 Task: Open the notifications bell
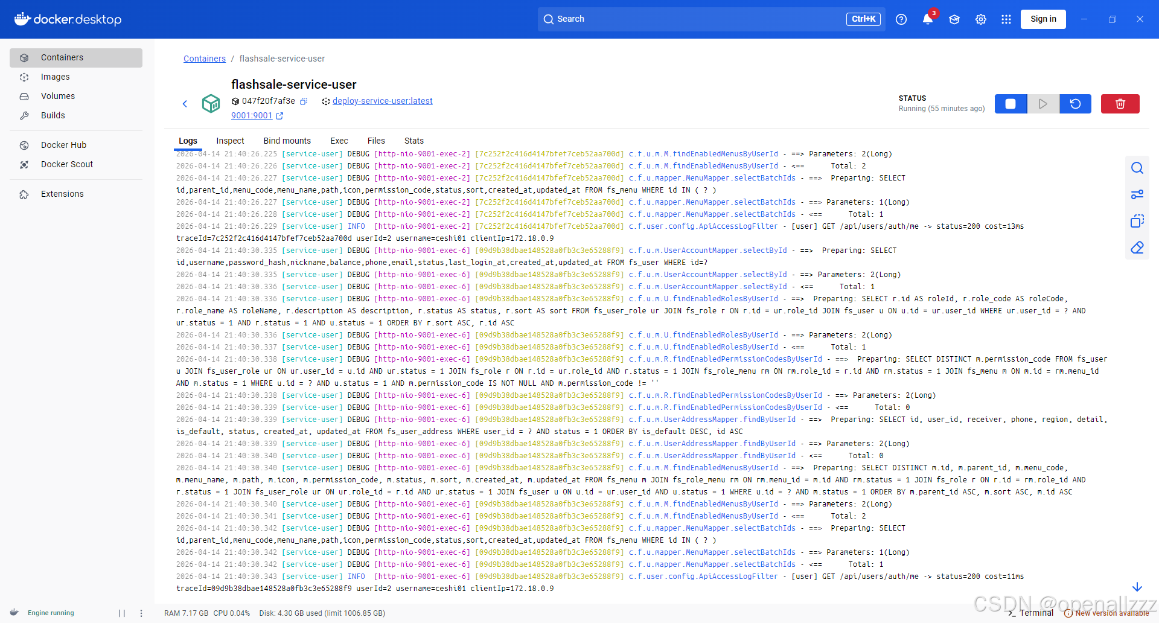(x=928, y=19)
